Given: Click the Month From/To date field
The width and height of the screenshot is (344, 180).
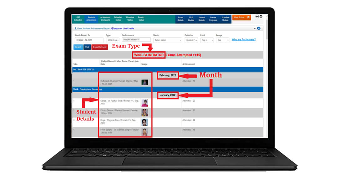Looking at the screenshot, I should [x=89, y=40].
